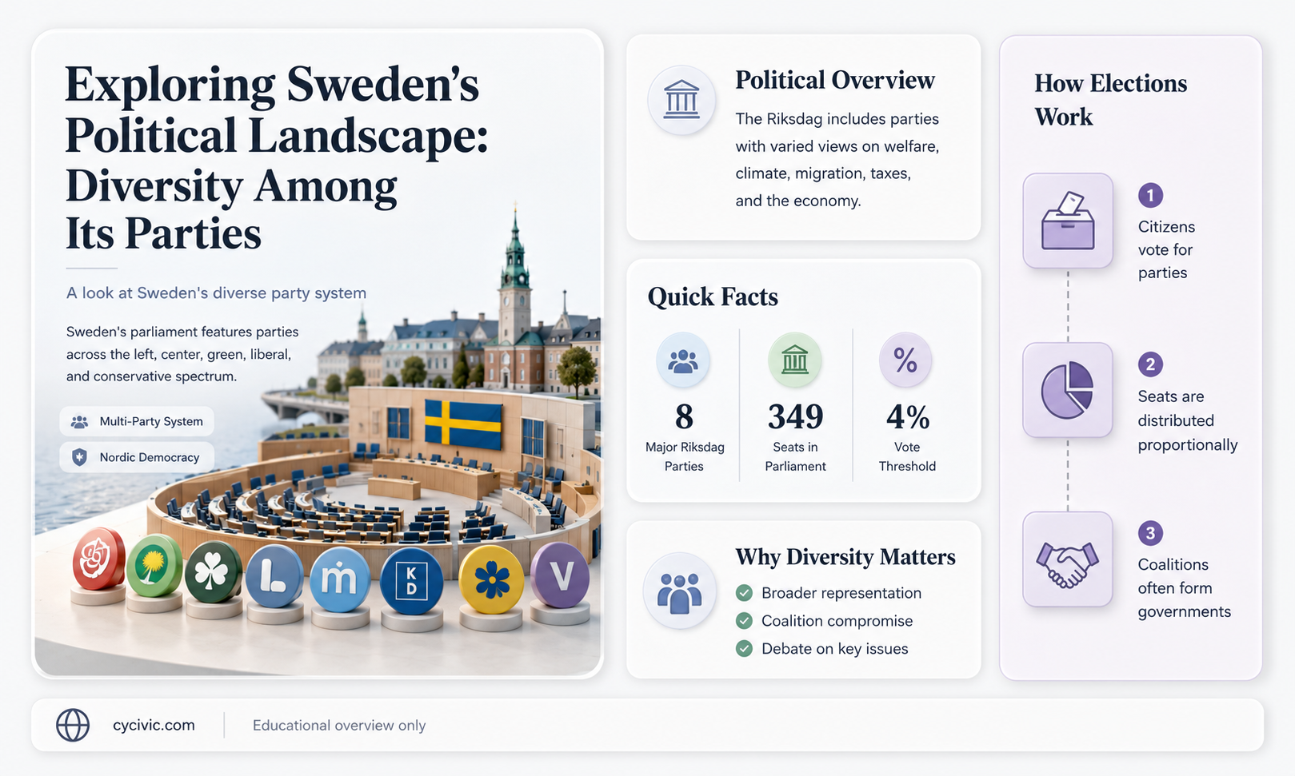The height and width of the screenshot is (776, 1295).
Task: Select the Nordic Democracy tag
Action: 137,457
